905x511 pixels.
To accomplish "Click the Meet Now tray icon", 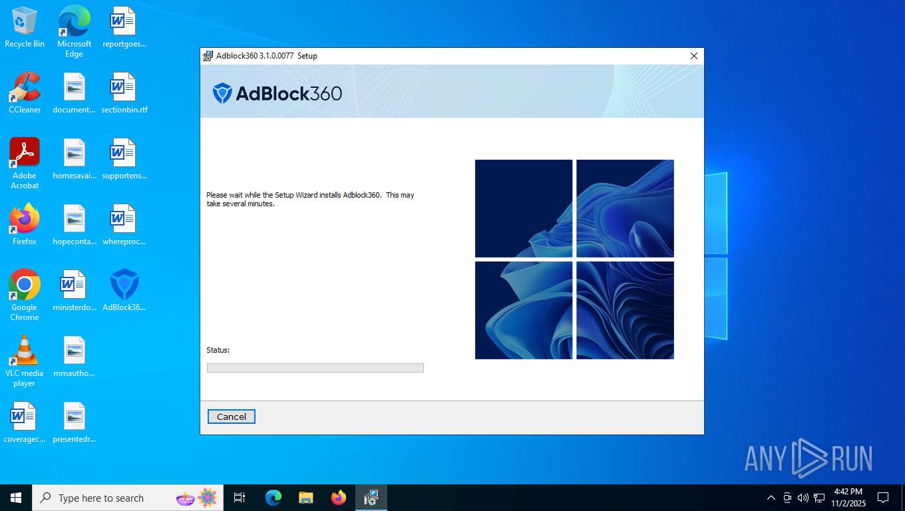I will [x=787, y=498].
